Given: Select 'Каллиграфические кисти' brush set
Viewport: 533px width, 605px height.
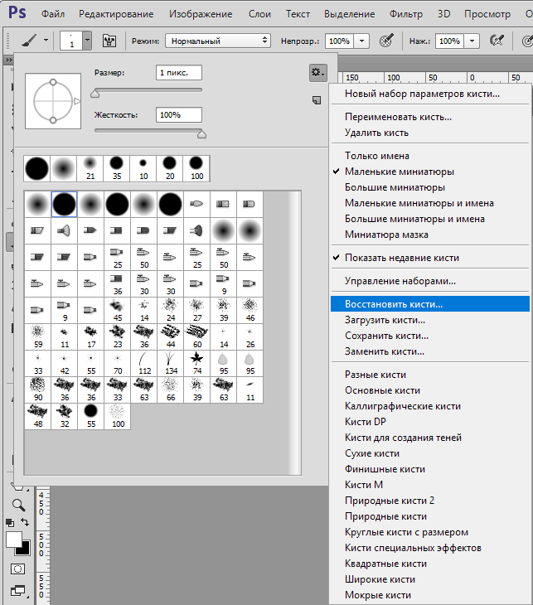Looking at the screenshot, I should (x=403, y=406).
